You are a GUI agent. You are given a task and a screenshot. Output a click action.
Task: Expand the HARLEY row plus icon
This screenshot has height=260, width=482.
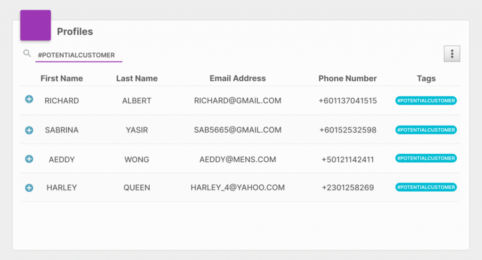[29, 188]
